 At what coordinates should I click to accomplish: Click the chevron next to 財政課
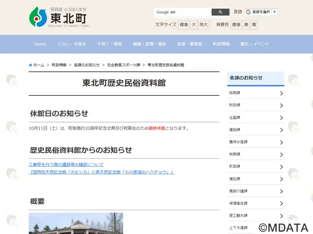[x=281, y=105]
